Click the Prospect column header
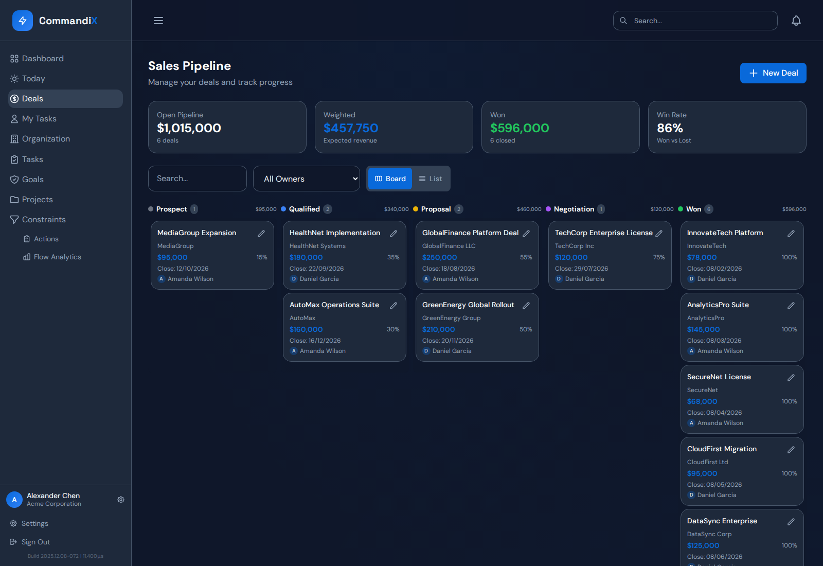 coord(172,209)
